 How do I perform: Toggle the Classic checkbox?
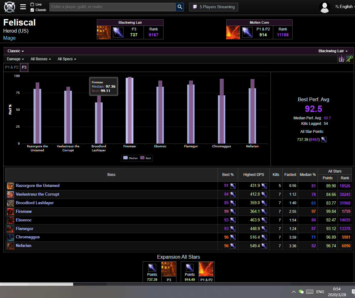pos(32,10)
